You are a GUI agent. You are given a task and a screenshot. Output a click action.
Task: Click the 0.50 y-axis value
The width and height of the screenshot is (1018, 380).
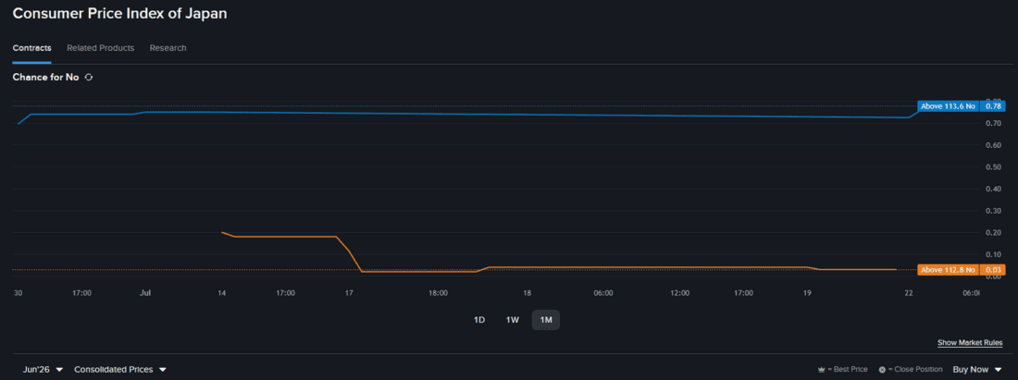click(x=994, y=167)
